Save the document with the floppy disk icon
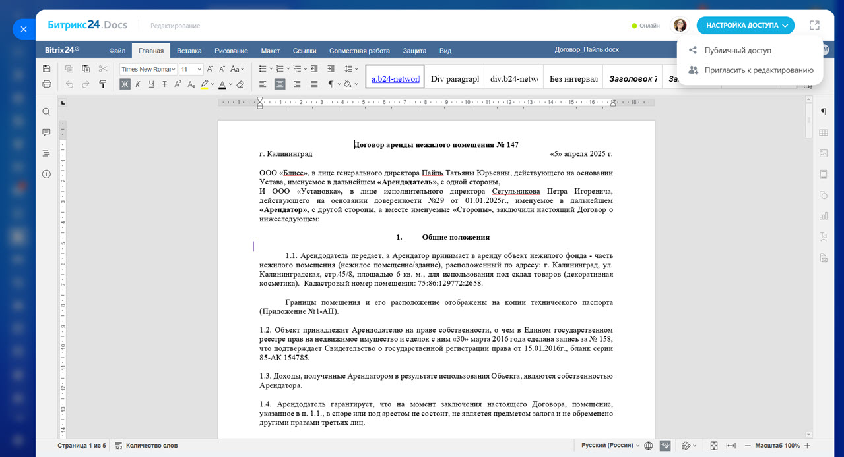The width and height of the screenshot is (844, 457). click(x=46, y=68)
